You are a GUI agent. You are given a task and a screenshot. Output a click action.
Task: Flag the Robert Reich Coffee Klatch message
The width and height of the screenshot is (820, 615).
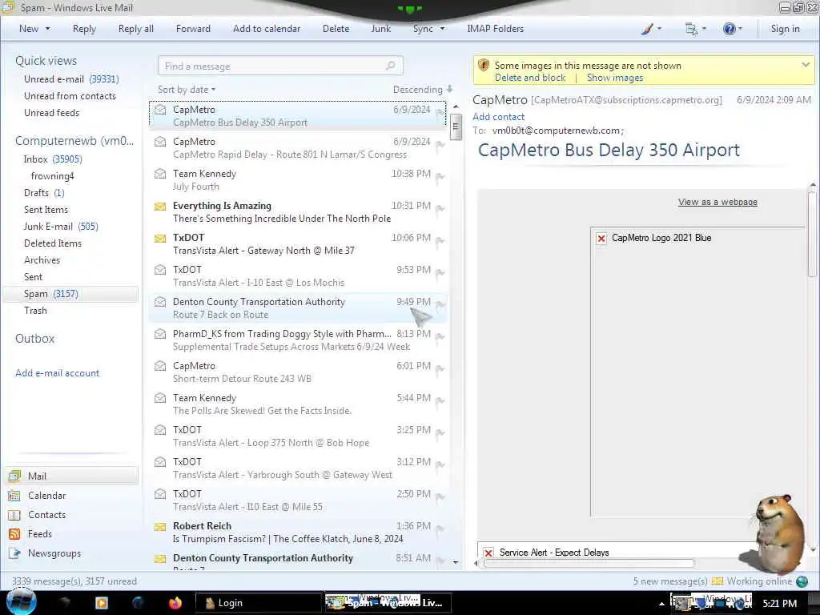[x=440, y=529]
